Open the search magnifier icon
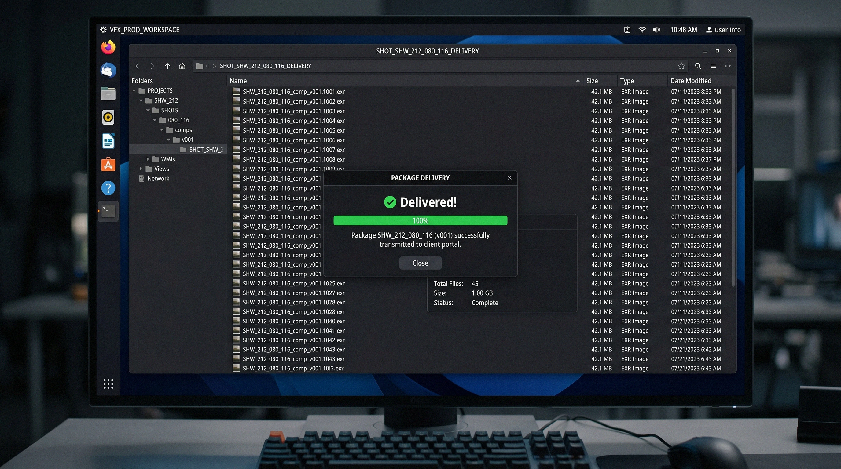The height and width of the screenshot is (469, 841). pyautogui.click(x=698, y=66)
